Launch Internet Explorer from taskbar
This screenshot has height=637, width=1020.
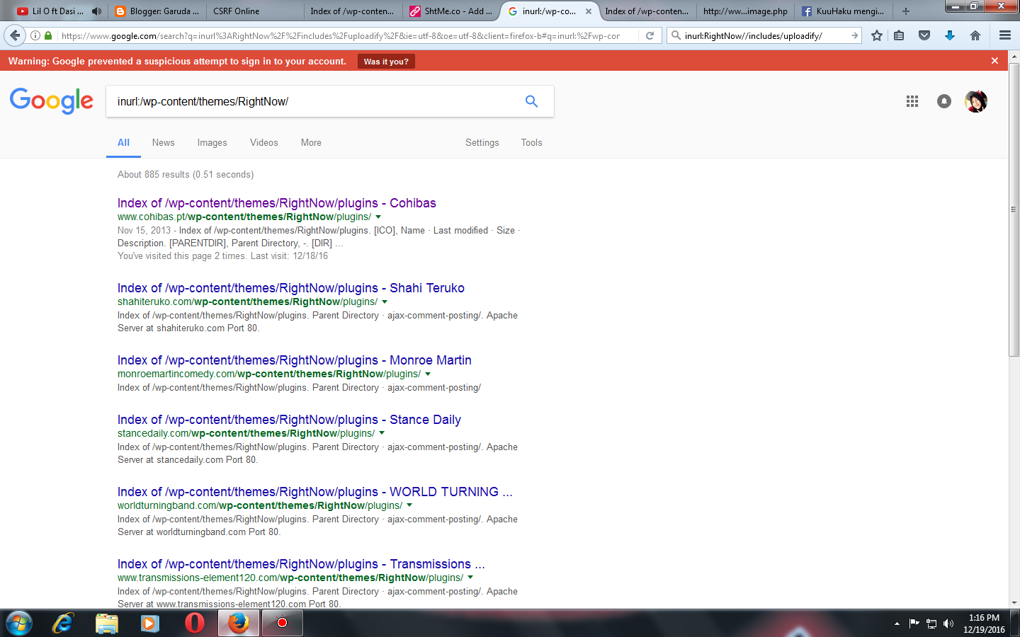click(x=63, y=624)
